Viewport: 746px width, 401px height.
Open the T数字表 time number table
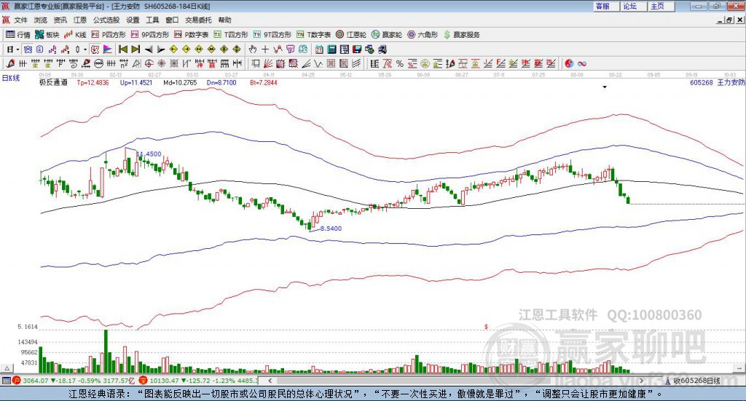tap(313, 35)
